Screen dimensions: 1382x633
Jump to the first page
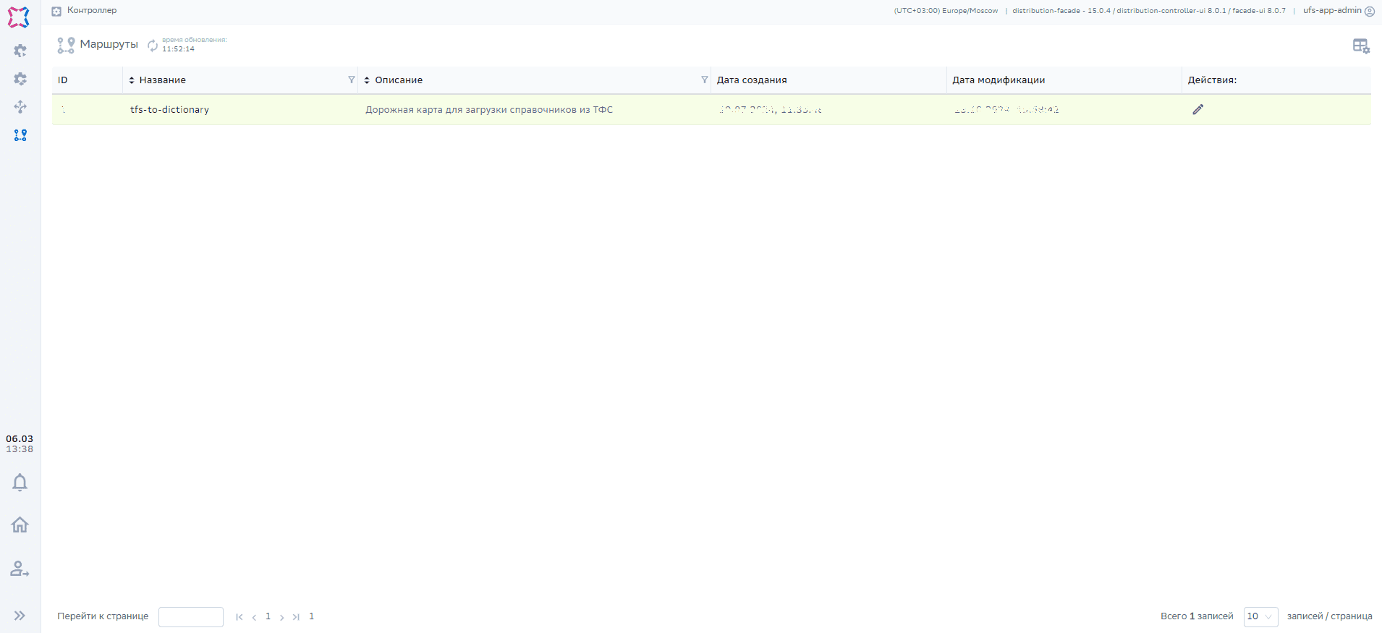tap(239, 617)
